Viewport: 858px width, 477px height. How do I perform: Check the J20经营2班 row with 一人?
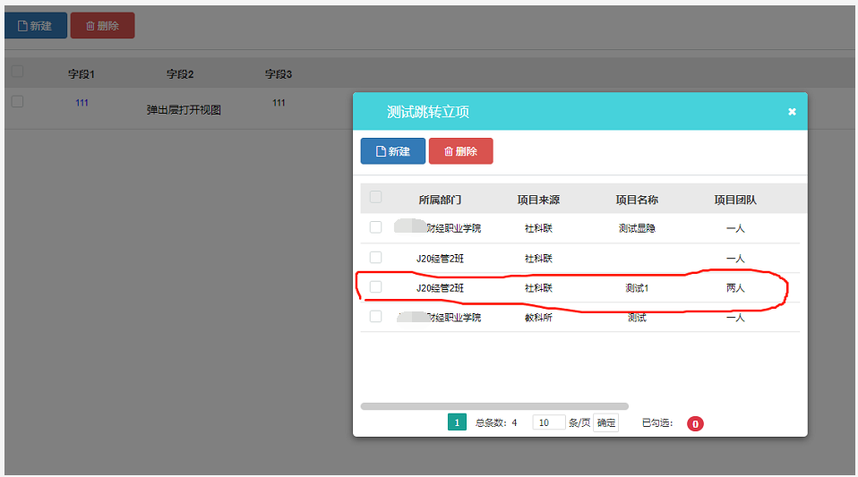click(x=375, y=257)
